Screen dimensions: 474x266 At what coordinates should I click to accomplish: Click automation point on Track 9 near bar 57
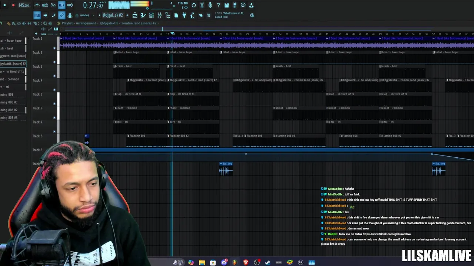point(432,154)
